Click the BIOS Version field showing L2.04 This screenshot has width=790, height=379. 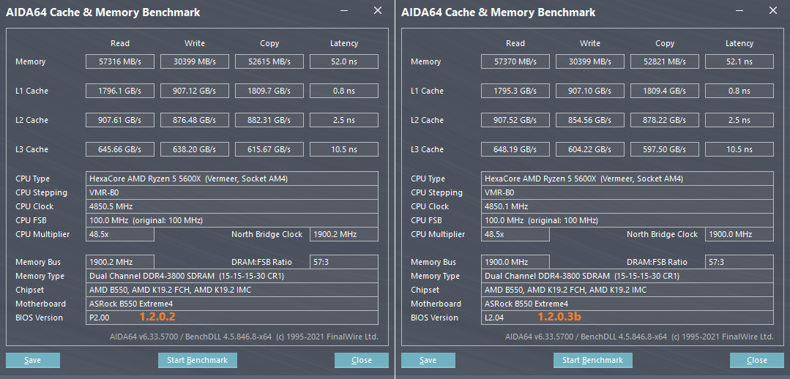click(627, 318)
